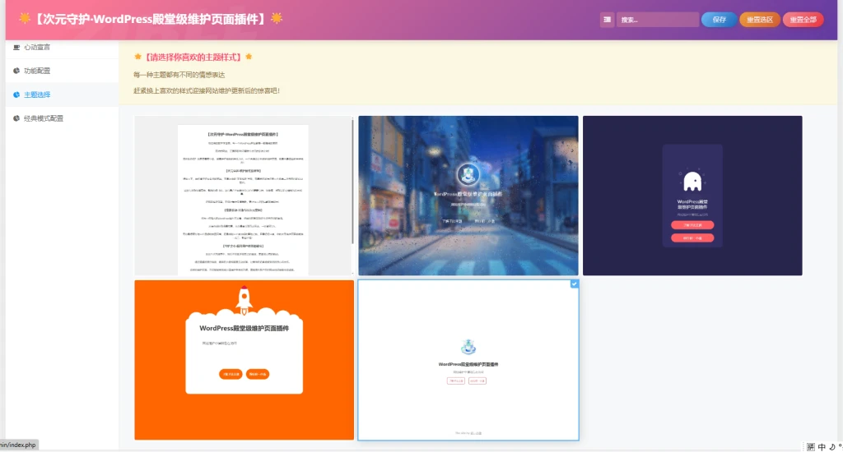
Task: Click the 心动宣言 sidebar icon
Action: pyautogui.click(x=16, y=48)
